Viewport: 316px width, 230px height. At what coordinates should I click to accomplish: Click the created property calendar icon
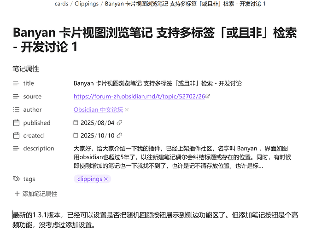click(x=17, y=136)
